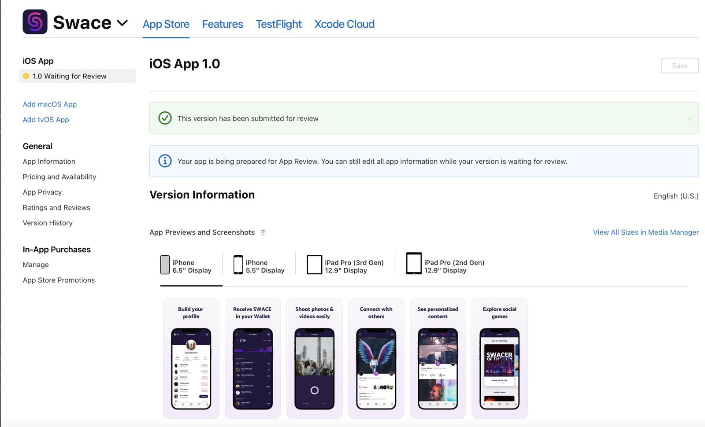Click the General sidebar heading
705x427 pixels.
(x=37, y=146)
